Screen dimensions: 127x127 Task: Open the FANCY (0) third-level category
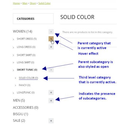(x=25, y=85)
